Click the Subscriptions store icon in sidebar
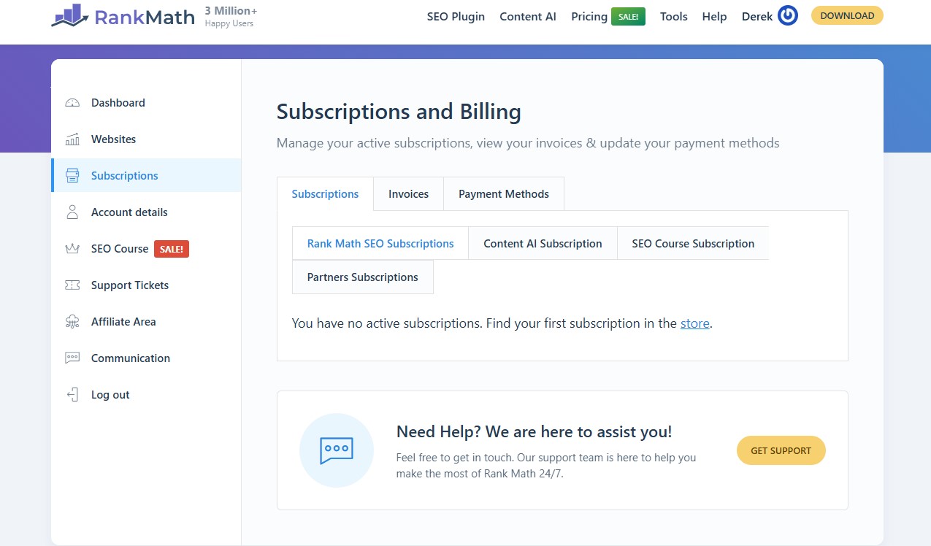931x546 pixels. tap(72, 176)
